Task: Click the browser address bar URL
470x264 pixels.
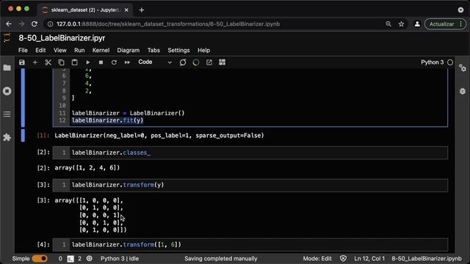Action: [168, 24]
